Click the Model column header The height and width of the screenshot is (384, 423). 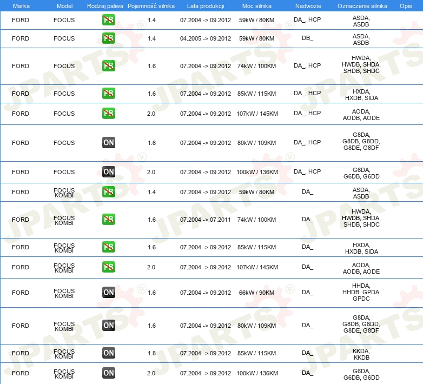pos(64,6)
